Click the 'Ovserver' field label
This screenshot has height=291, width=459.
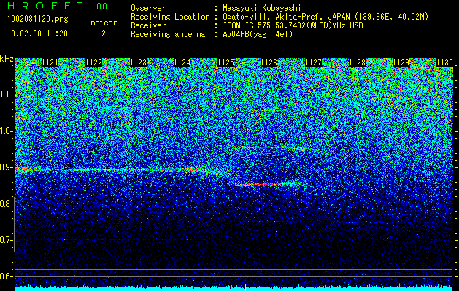pyautogui.click(x=148, y=8)
